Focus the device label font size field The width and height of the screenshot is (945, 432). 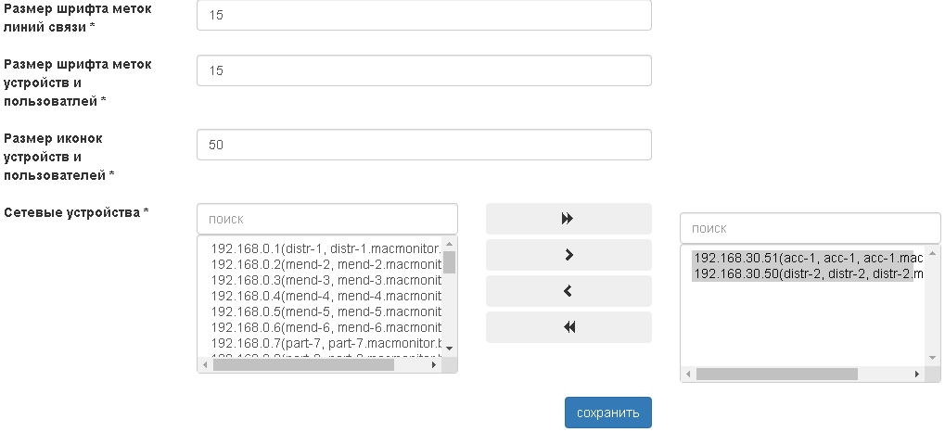click(x=424, y=70)
